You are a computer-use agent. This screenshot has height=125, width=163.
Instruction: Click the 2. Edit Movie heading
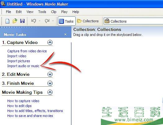coord(16,74)
